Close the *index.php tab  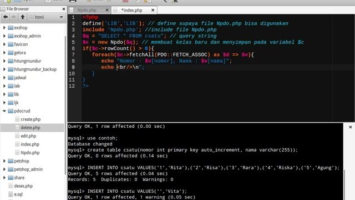153,10
